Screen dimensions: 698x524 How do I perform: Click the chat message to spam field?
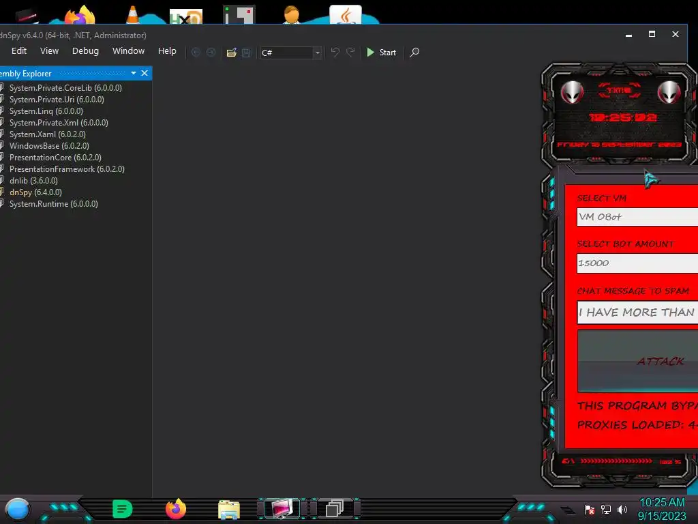(637, 312)
